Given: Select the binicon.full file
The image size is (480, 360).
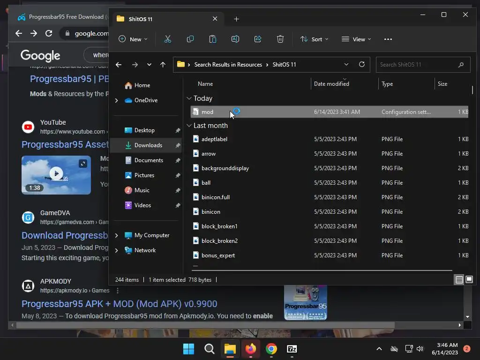Looking at the screenshot, I should tap(330, 197).
